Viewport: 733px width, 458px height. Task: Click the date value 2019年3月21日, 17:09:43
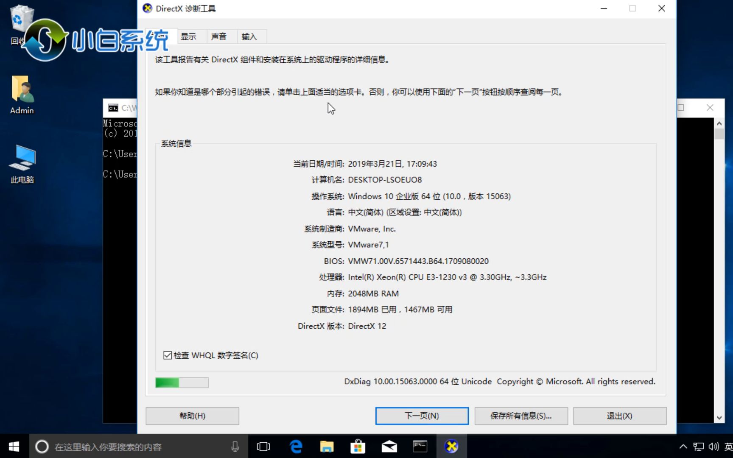coord(392,164)
